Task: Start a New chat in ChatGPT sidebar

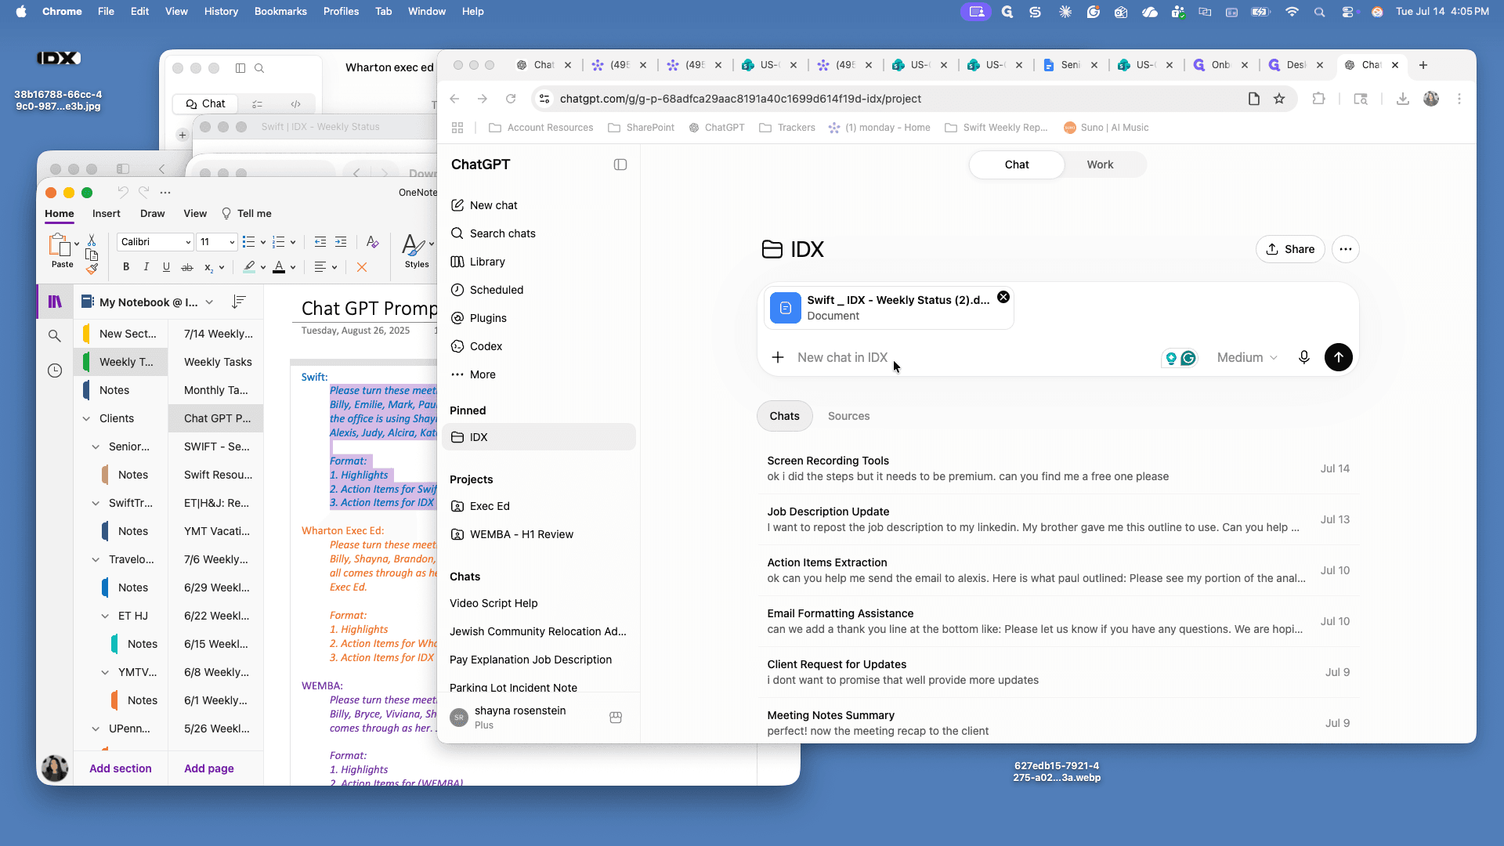Action: (x=539, y=205)
